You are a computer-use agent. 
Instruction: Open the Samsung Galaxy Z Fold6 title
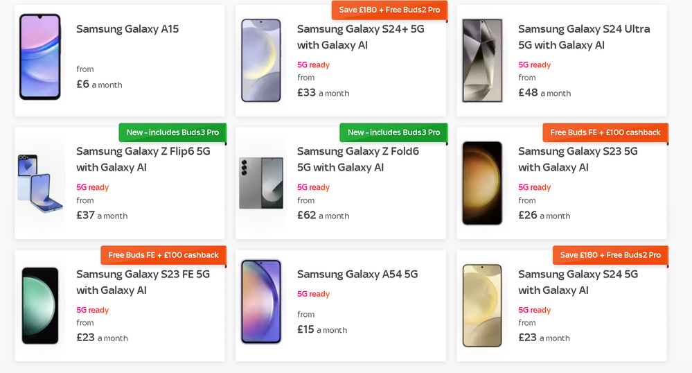(357, 159)
